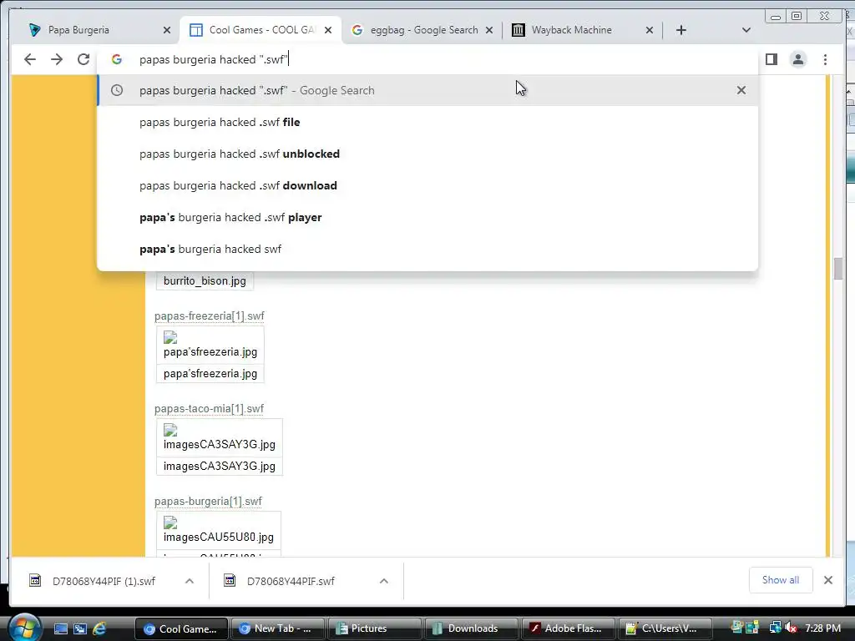Click Switch Between Windows quick launch icon
The height and width of the screenshot is (641, 855).
click(x=80, y=628)
